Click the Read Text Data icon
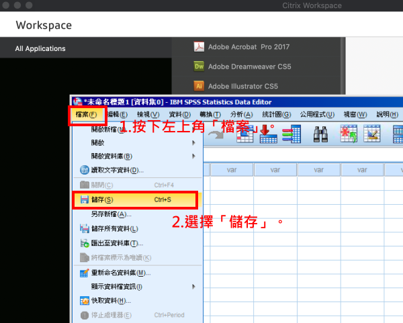This screenshot has height=323, width=403. pyautogui.click(x=85, y=170)
